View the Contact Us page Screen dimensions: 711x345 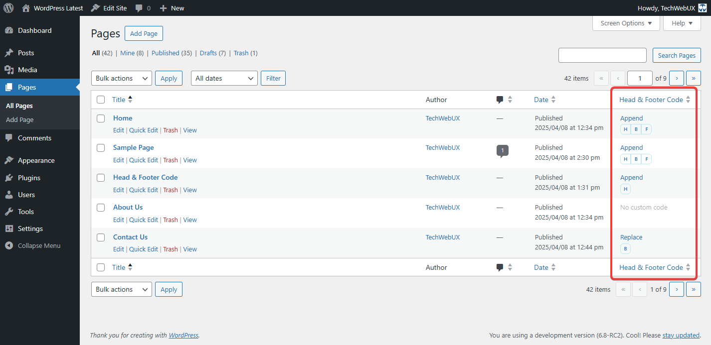[x=190, y=249]
